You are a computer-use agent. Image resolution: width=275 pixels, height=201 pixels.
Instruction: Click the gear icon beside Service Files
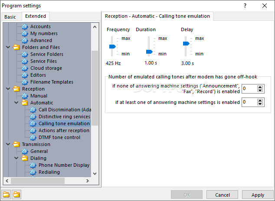25,61
